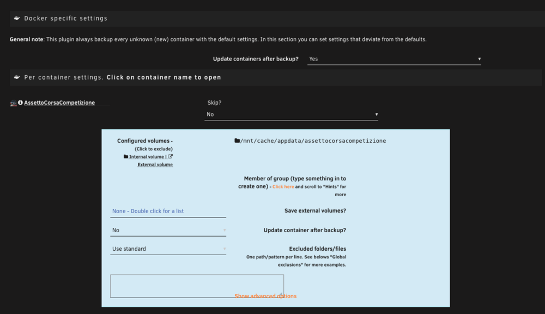545x314 pixels.
Task: Click the Skip? label
Action: pyautogui.click(x=214, y=102)
